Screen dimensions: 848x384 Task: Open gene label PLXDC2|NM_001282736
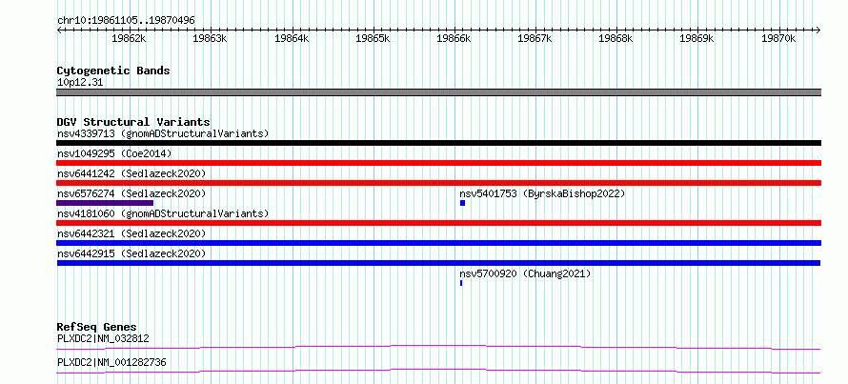tap(111, 363)
